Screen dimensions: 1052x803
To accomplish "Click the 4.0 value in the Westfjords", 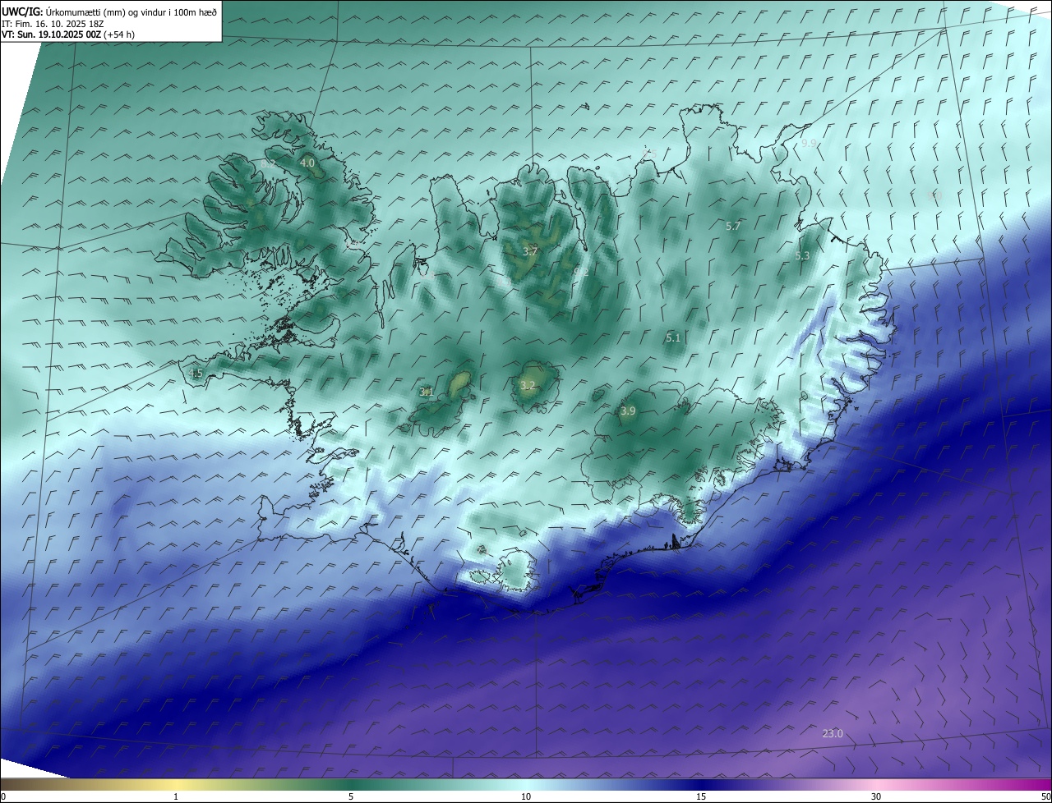I will pos(307,163).
